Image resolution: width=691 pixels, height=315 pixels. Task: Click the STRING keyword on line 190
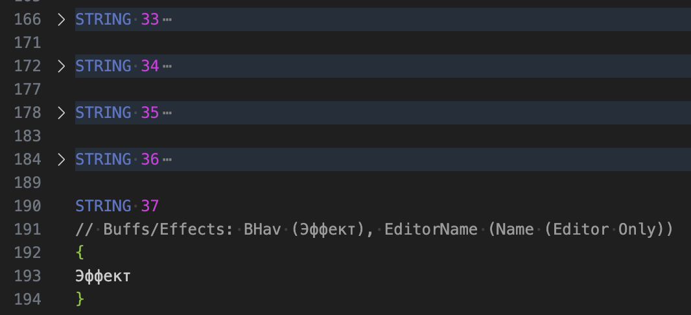103,206
